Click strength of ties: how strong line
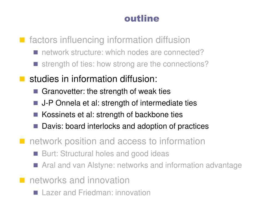 point(125,64)
